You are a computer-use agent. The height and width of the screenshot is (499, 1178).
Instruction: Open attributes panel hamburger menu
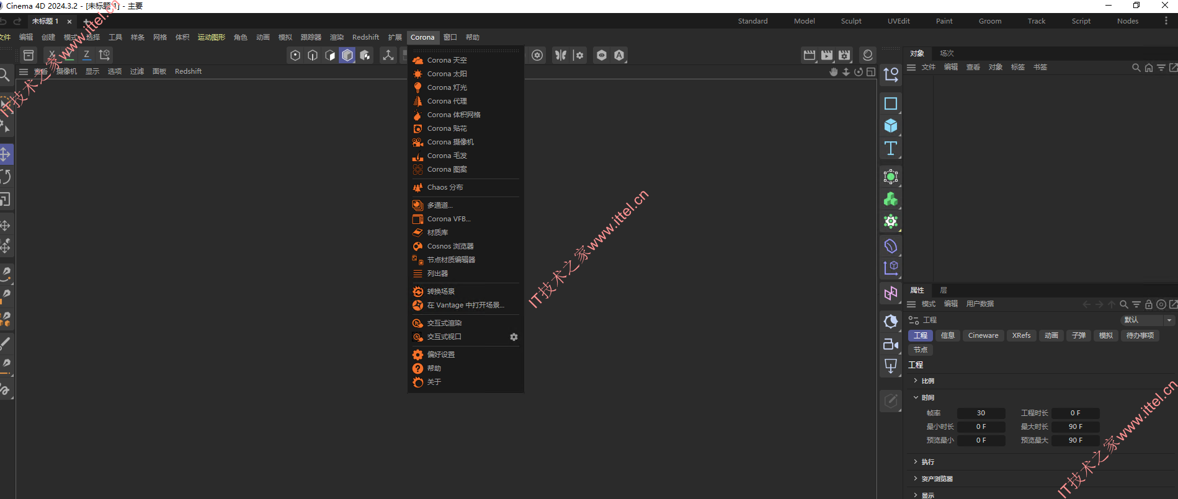pyautogui.click(x=911, y=304)
